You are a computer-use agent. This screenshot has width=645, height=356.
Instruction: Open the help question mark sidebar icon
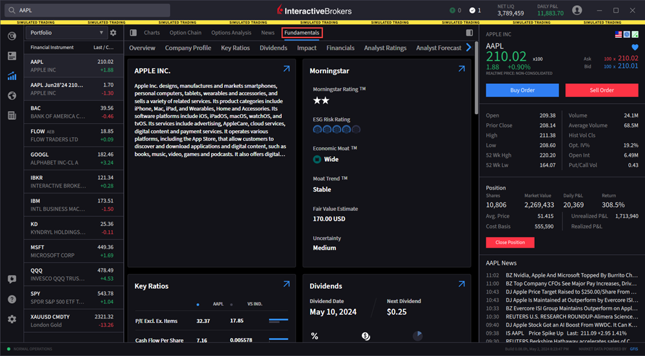[12, 299]
